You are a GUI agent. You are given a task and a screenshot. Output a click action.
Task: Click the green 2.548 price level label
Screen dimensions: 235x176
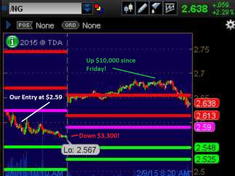(206, 148)
